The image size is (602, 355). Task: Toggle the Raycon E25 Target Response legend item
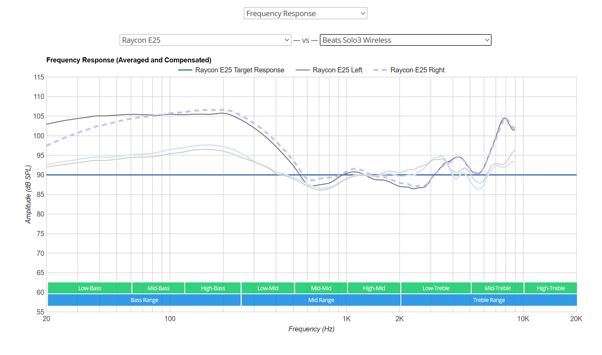(239, 70)
